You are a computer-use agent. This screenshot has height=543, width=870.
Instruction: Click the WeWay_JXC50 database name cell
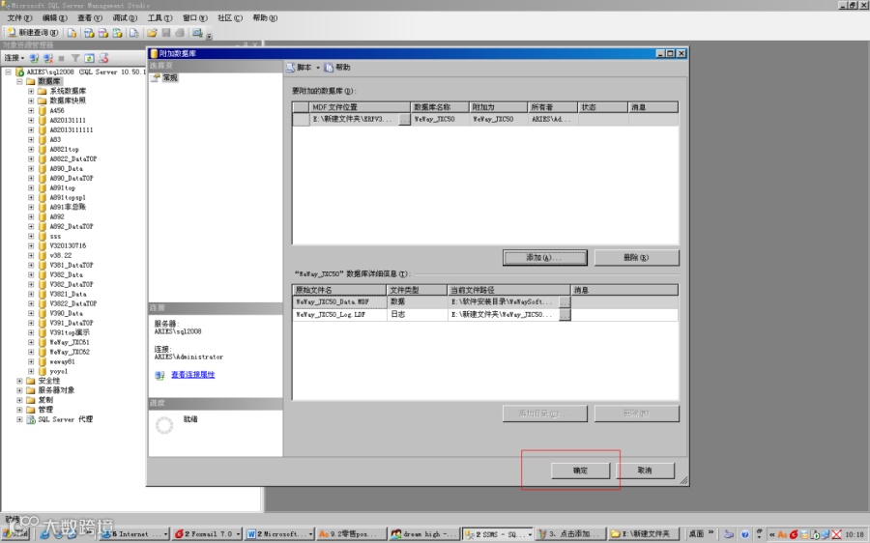[440, 119]
